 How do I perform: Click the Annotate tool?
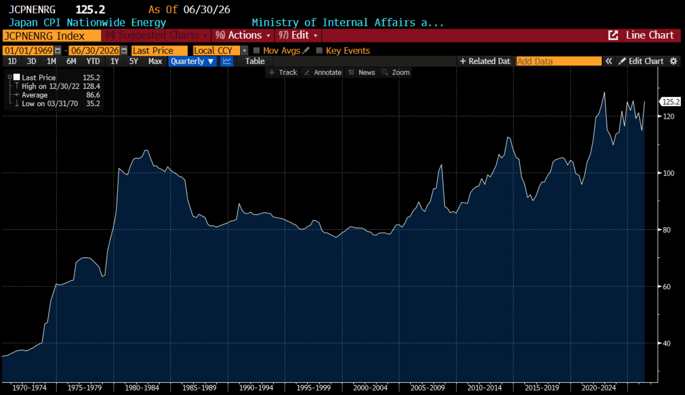[x=323, y=72]
